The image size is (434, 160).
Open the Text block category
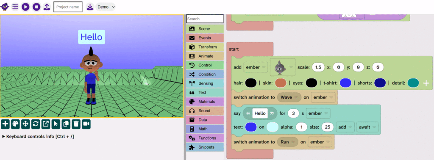205,93
